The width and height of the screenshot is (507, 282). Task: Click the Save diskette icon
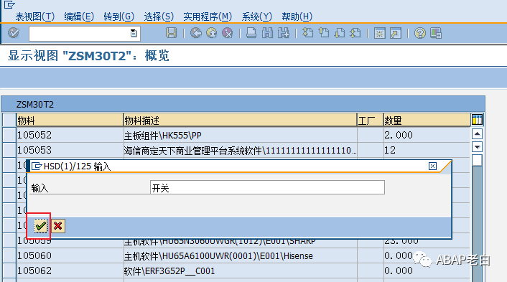pyautogui.click(x=171, y=33)
